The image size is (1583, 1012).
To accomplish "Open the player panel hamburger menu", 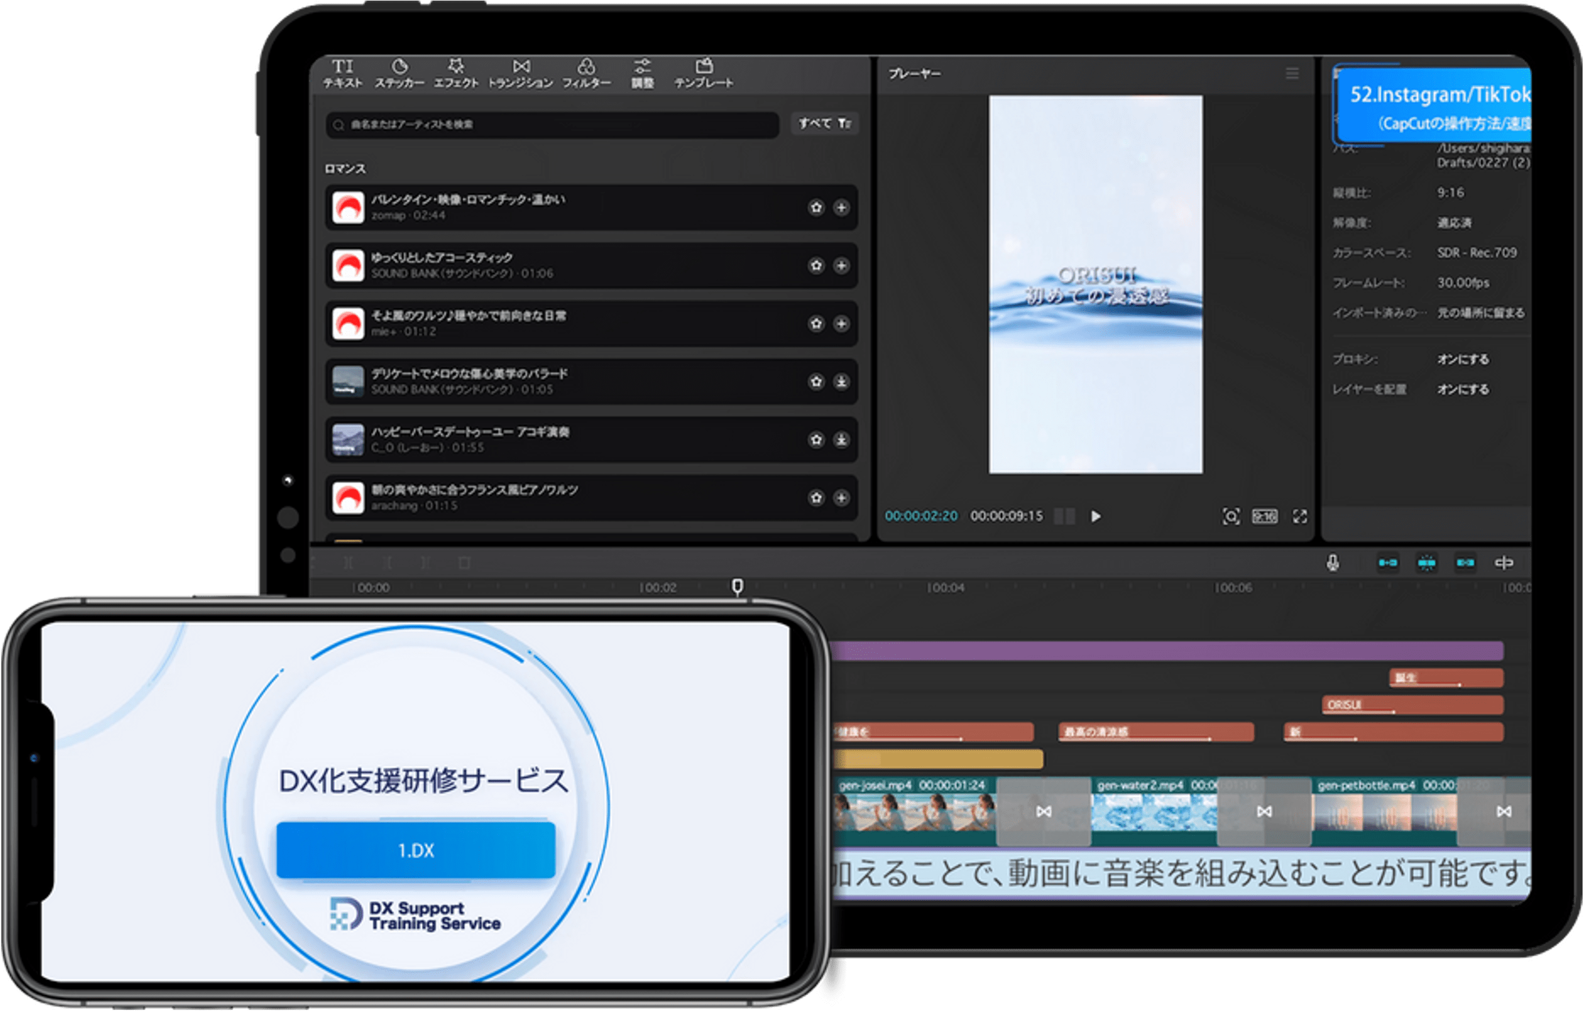I will [x=1292, y=74].
